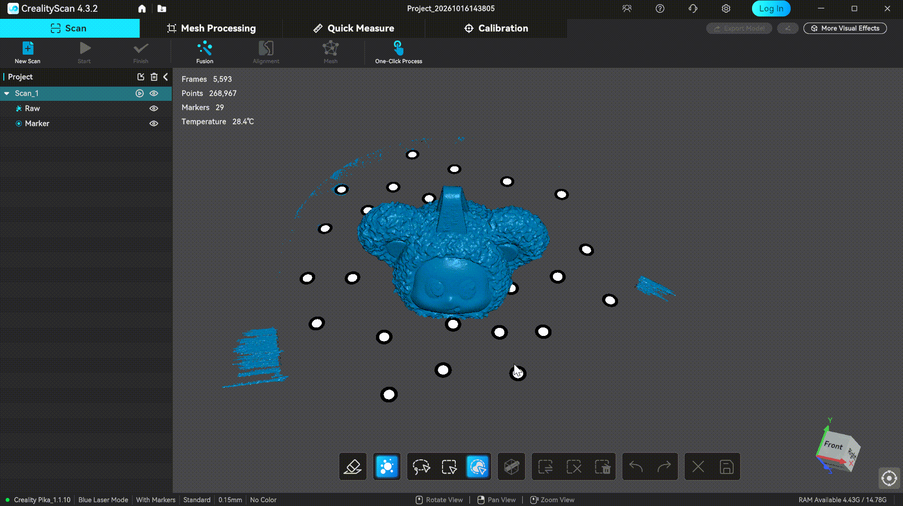
Task: Choose the lasso selection tool
Action: click(x=421, y=467)
